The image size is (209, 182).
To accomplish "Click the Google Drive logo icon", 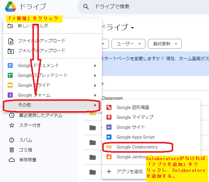I will [x=9, y=6].
